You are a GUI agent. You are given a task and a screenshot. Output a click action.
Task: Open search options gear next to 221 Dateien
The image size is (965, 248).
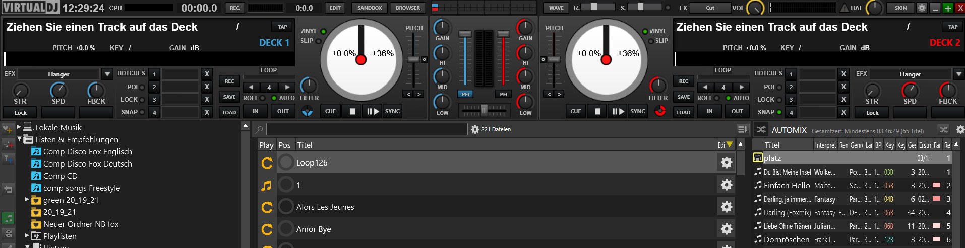click(475, 129)
